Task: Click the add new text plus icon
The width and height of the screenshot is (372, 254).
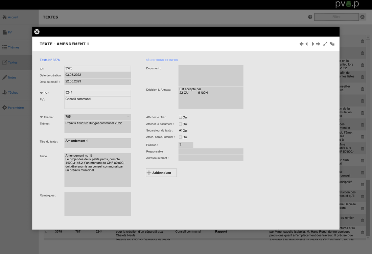Action: (310, 17)
